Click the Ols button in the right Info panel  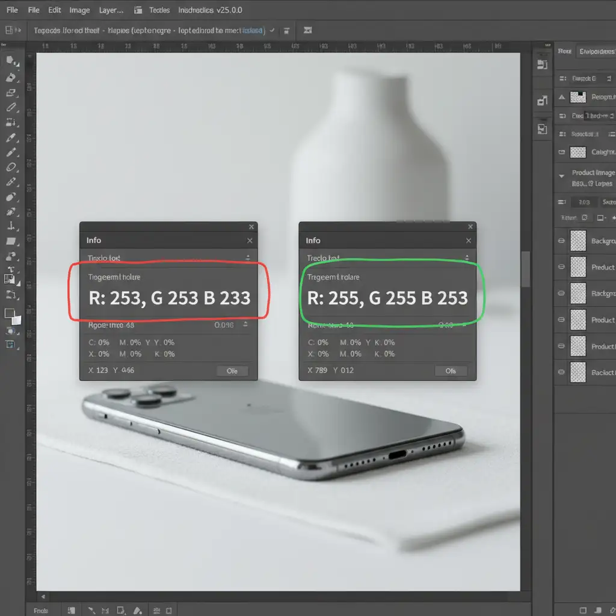click(x=451, y=371)
